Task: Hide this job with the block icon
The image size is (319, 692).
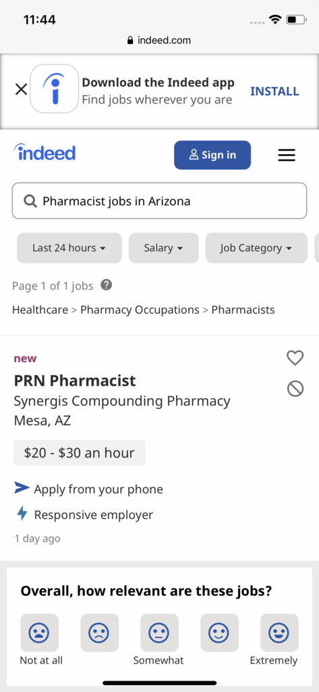Action: (x=295, y=389)
